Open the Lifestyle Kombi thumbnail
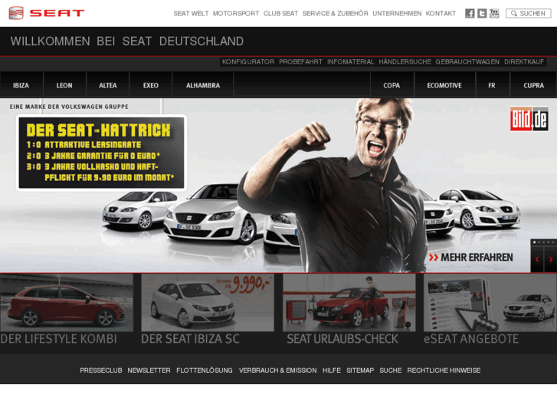The height and width of the screenshot is (418, 557). [67, 302]
